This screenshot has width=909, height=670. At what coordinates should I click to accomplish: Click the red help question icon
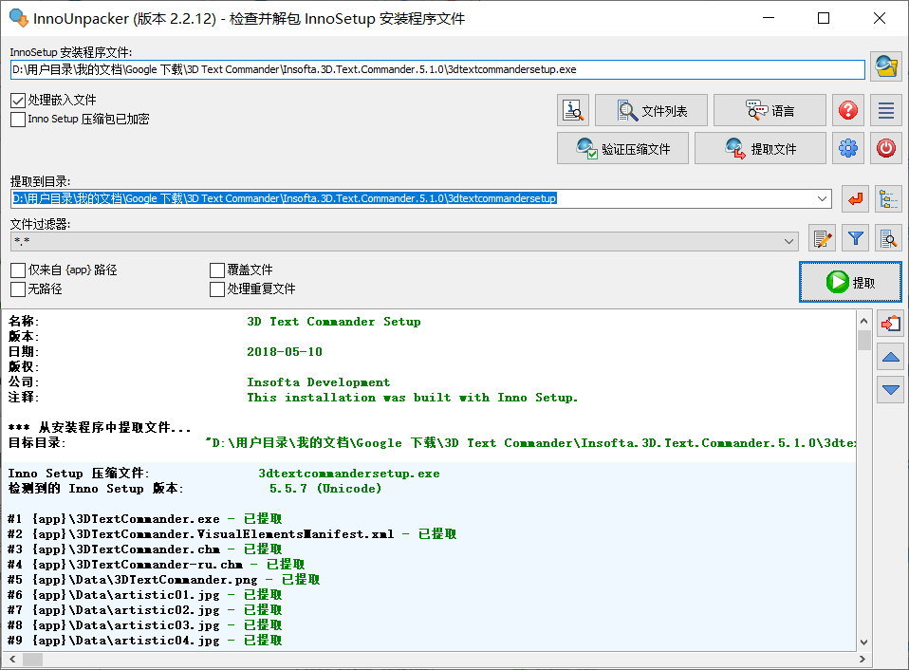click(848, 110)
